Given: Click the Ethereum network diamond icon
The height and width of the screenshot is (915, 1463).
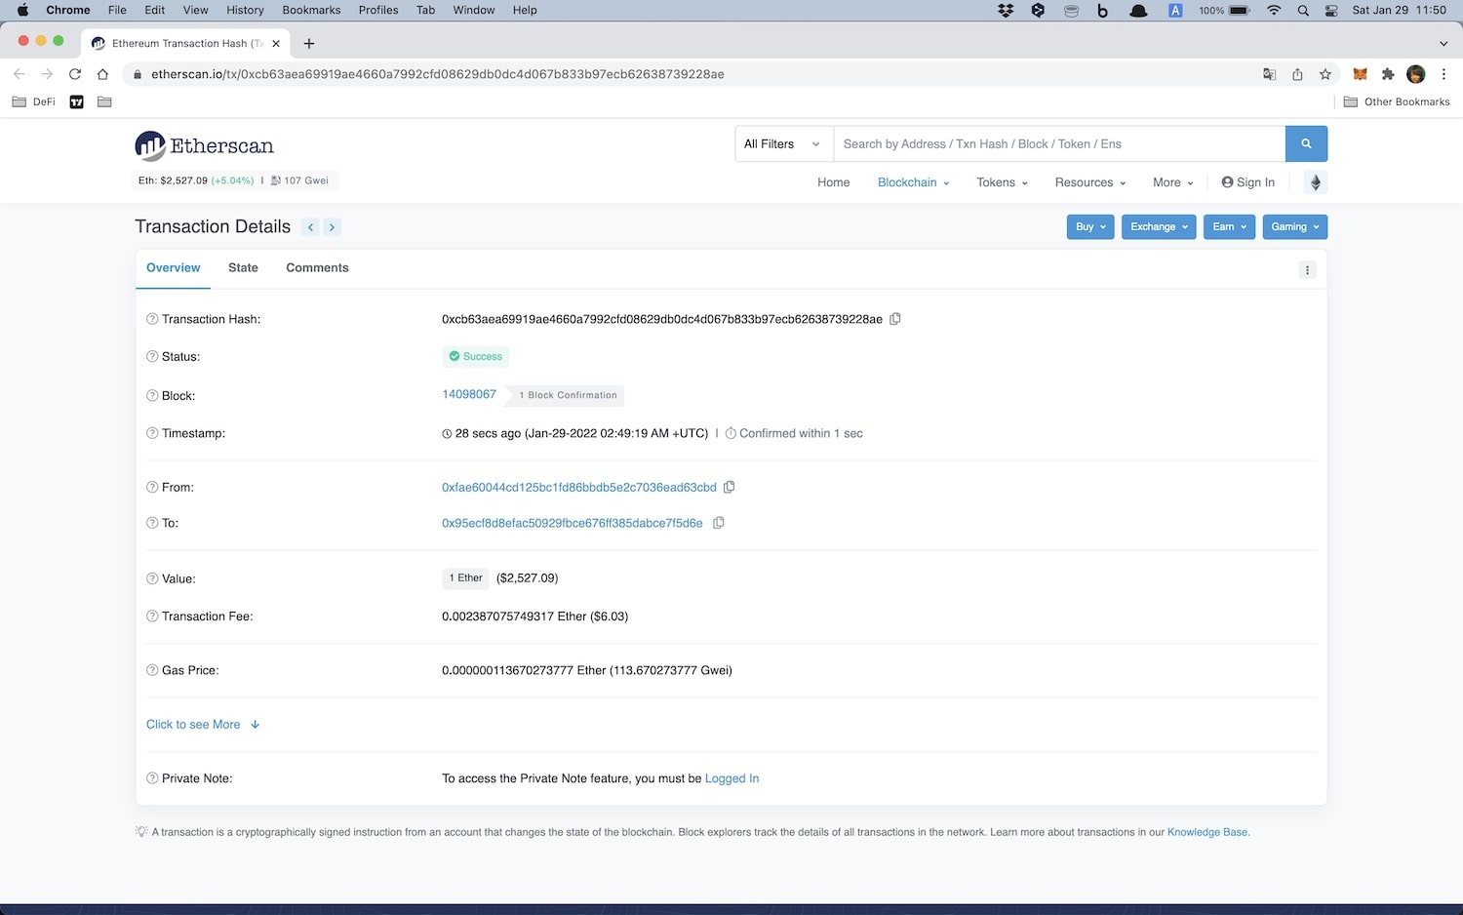Looking at the screenshot, I should [x=1315, y=182].
